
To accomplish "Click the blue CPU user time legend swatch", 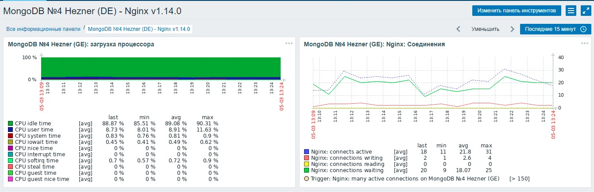I will click(x=11, y=130).
